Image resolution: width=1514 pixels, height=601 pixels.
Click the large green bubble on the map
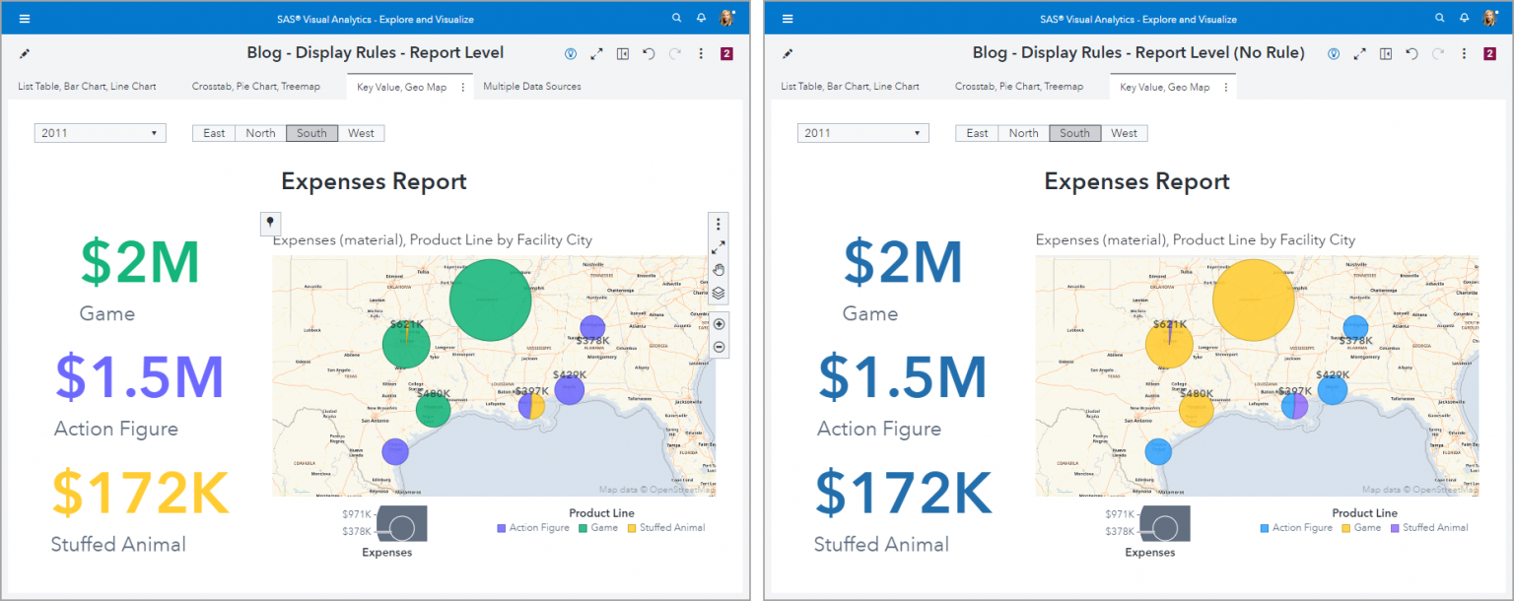[x=490, y=300]
